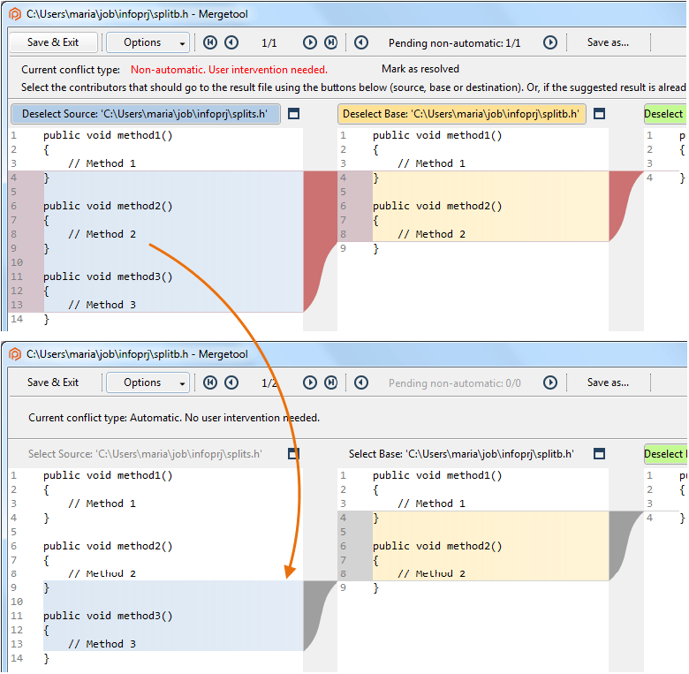The width and height of the screenshot is (689, 674).
Task: Click Mark as resolved link
Action: click(x=420, y=69)
